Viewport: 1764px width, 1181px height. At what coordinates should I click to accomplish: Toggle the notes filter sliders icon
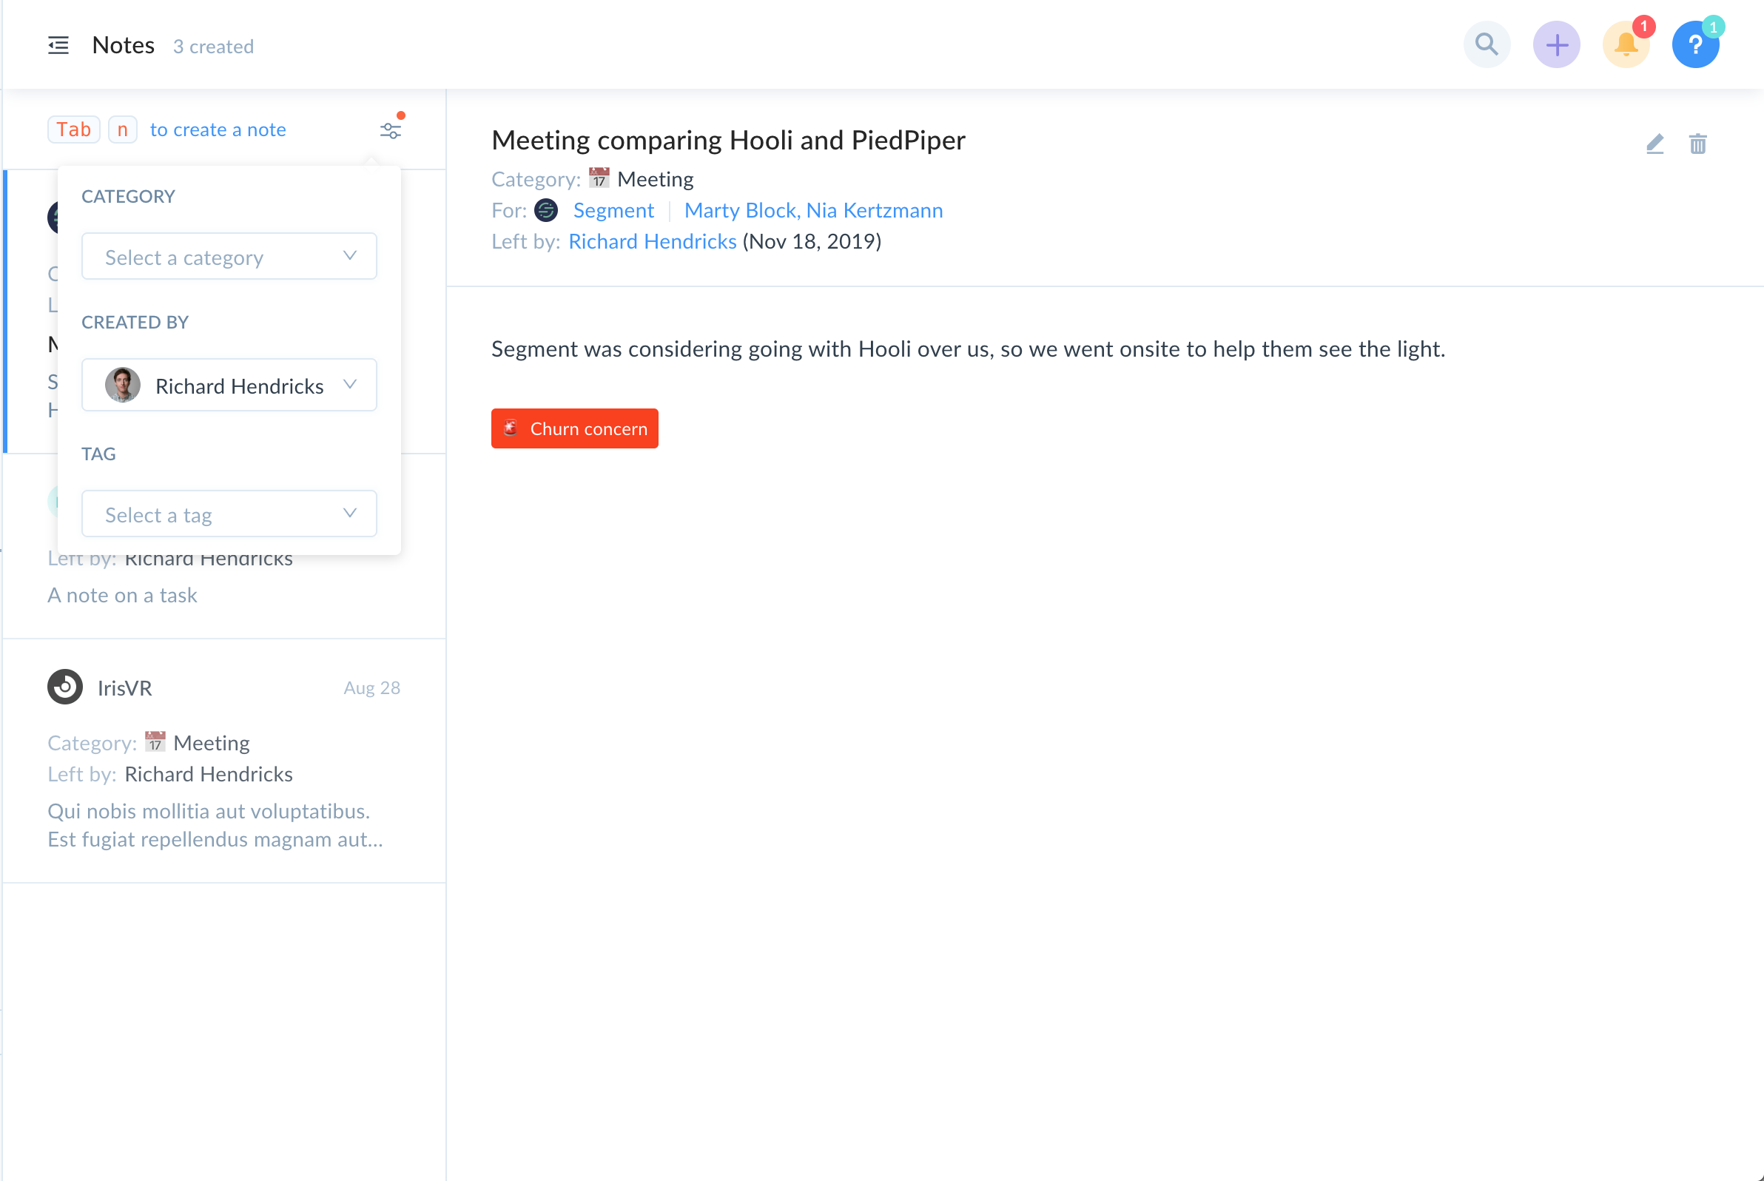(x=390, y=130)
